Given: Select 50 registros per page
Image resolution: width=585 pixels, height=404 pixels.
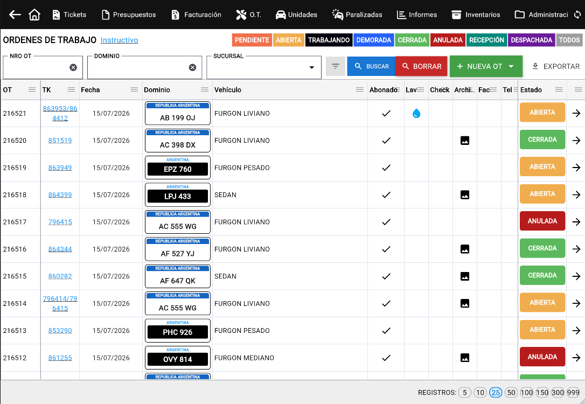Looking at the screenshot, I should (511, 393).
